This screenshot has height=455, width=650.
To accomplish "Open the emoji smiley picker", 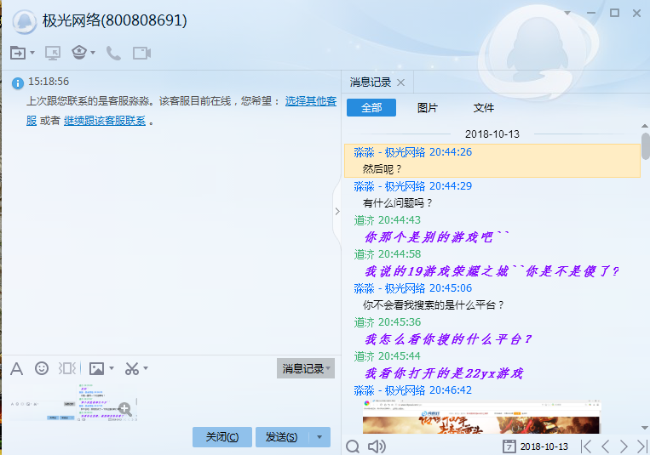I will [41, 368].
